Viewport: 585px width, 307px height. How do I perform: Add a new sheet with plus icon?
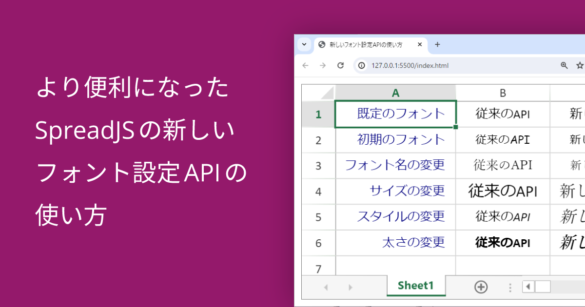(481, 287)
